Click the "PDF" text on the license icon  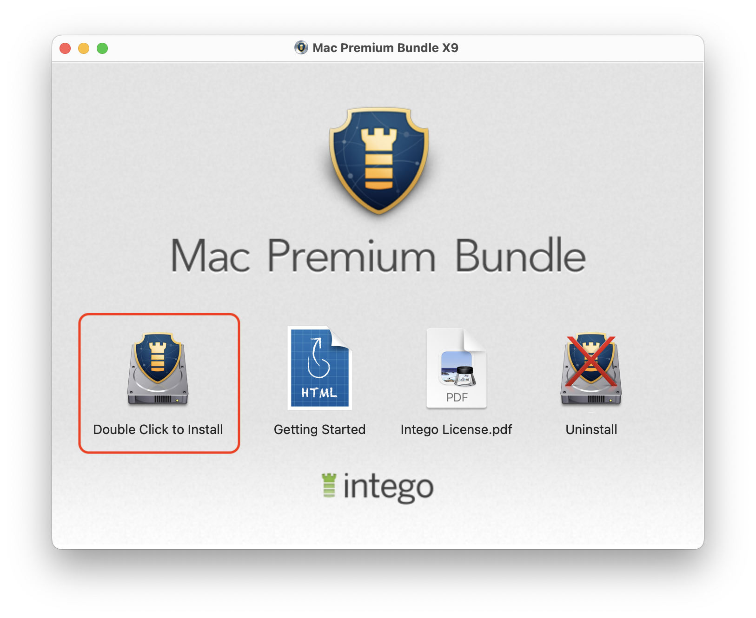point(457,397)
